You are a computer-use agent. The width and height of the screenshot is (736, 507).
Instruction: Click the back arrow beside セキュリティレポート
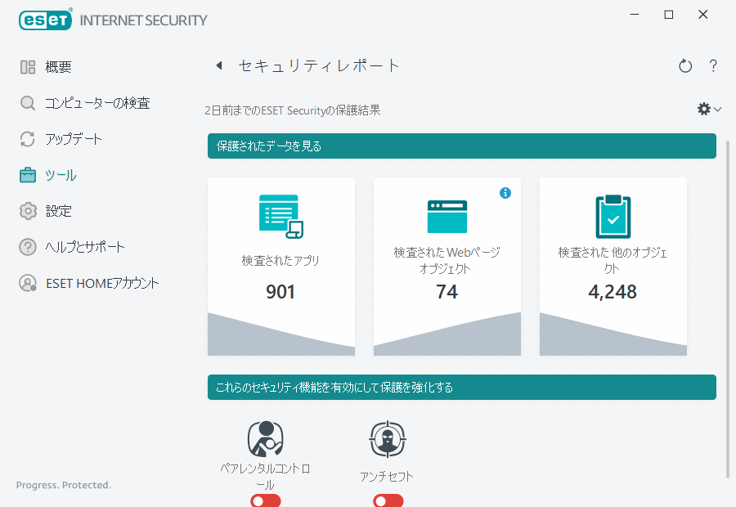(218, 65)
